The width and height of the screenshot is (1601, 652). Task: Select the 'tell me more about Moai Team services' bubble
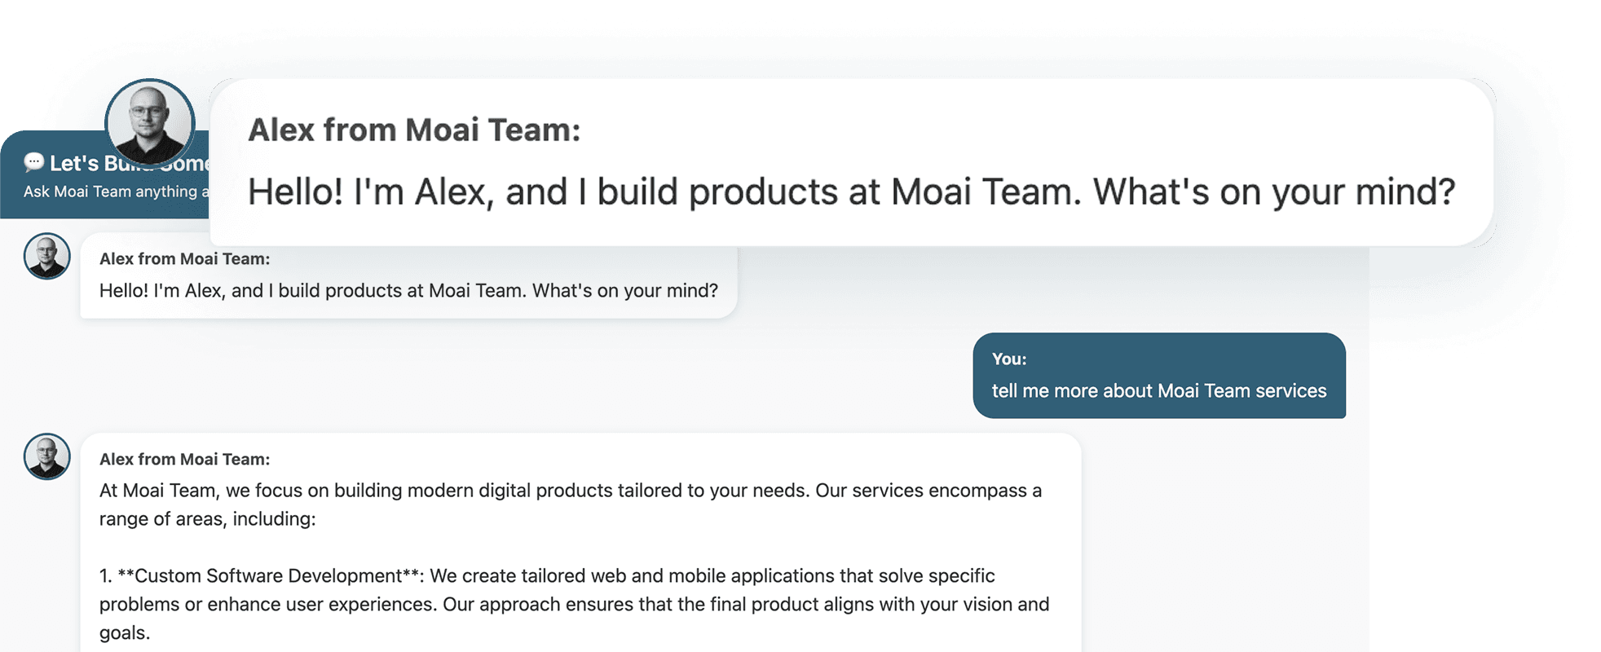pos(1159,376)
